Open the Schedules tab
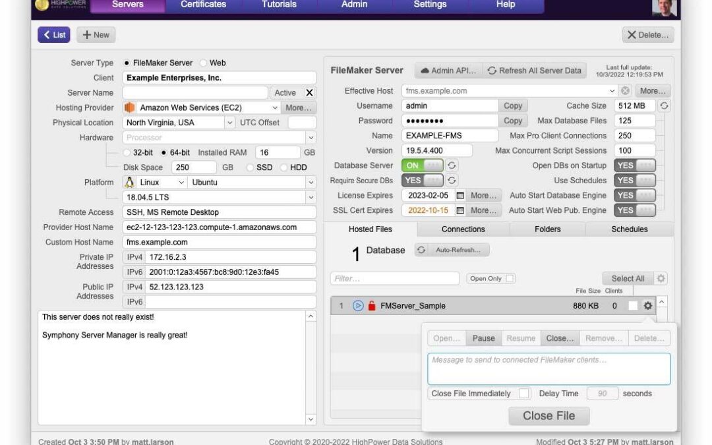Viewport: 712px width, 445px height. (630, 229)
